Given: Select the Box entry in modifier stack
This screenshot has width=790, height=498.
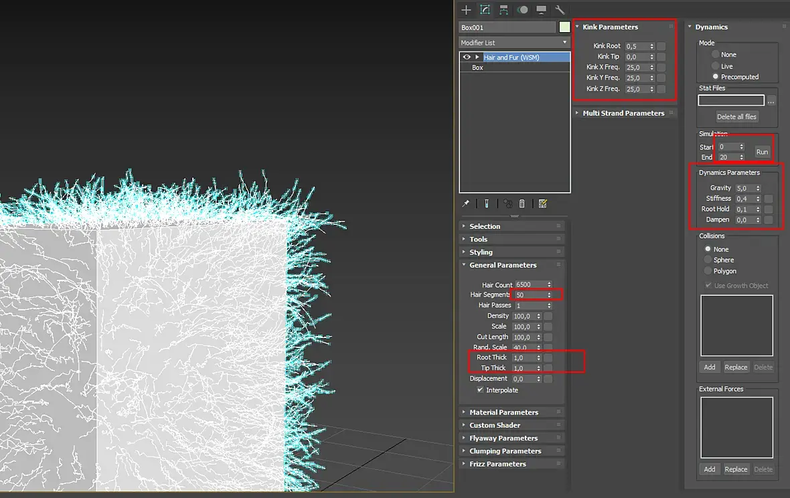Looking at the screenshot, I should [477, 68].
